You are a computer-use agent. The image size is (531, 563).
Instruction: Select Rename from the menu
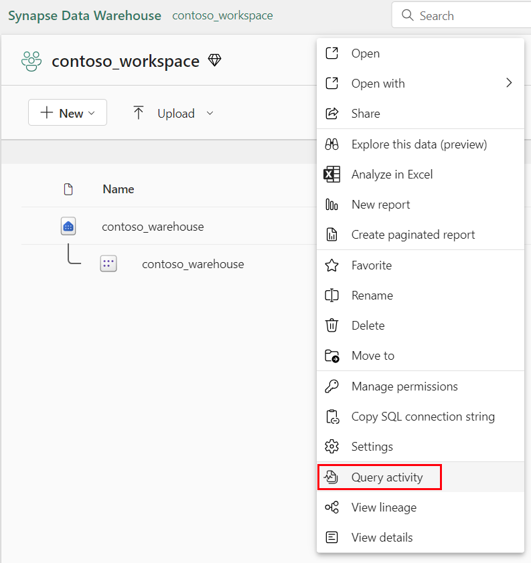click(x=372, y=295)
